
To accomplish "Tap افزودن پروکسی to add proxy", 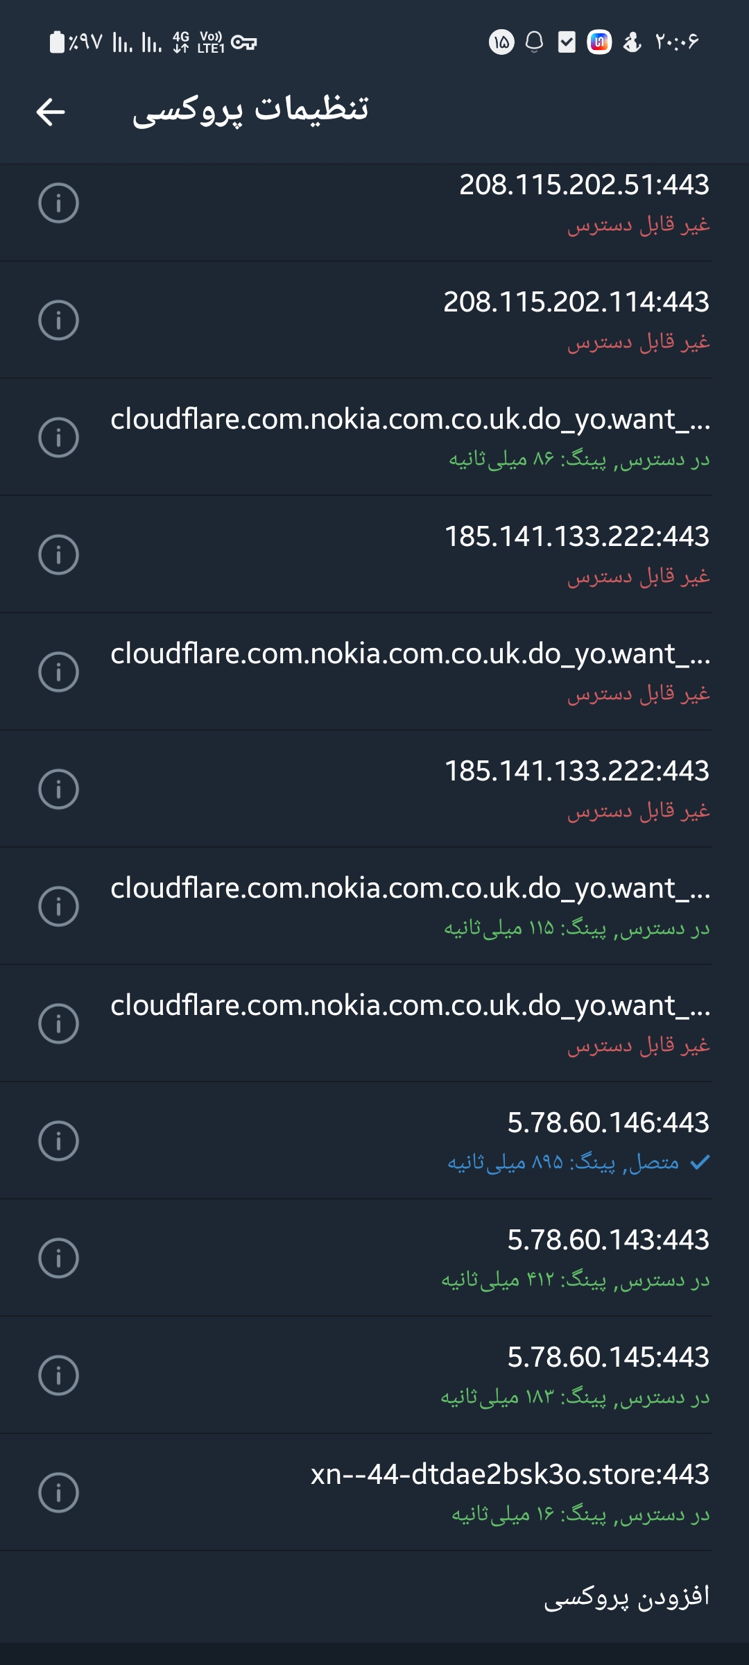I will coord(626,1596).
